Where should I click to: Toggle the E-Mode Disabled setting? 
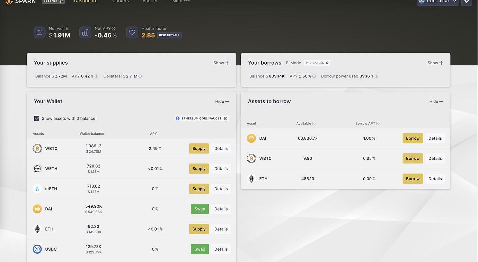317,63
